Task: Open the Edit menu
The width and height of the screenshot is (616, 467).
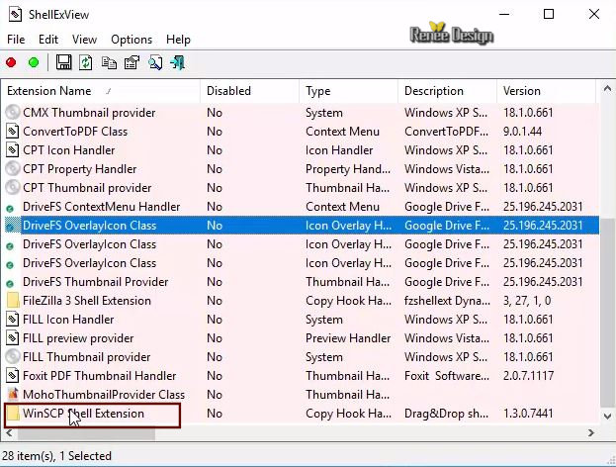Action: point(48,40)
